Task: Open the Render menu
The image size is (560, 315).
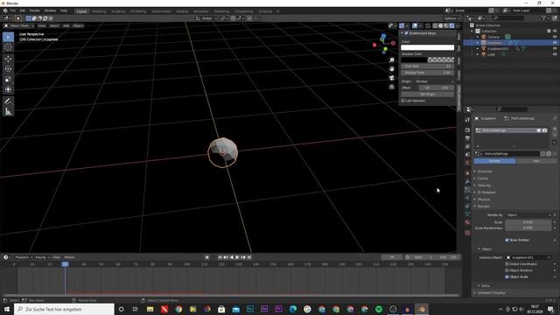Action: pyautogui.click(x=35, y=10)
